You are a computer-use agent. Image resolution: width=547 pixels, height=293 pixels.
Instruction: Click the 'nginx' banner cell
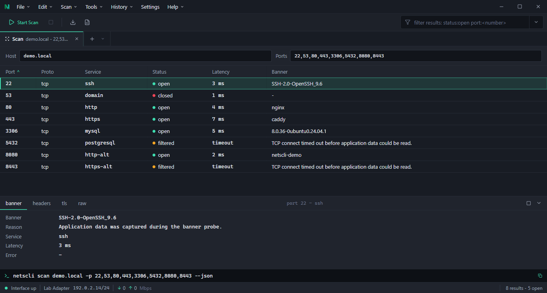click(278, 107)
